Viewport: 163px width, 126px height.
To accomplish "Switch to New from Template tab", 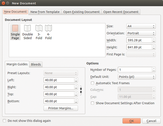I will (x=45, y=12).
